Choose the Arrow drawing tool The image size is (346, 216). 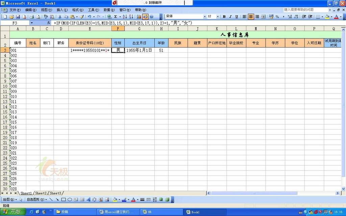click(57, 199)
